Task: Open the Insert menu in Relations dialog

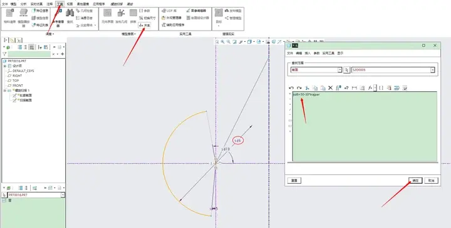Action: pos(308,53)
